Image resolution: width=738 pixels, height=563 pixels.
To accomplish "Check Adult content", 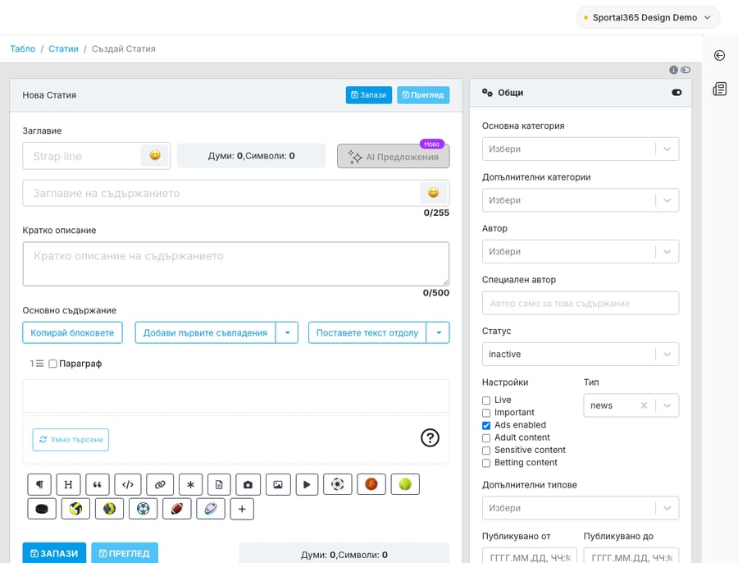I will 486,438.
